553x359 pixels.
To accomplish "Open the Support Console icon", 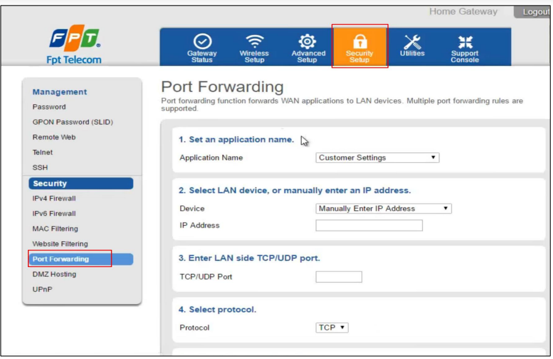I will pos(465,42).
